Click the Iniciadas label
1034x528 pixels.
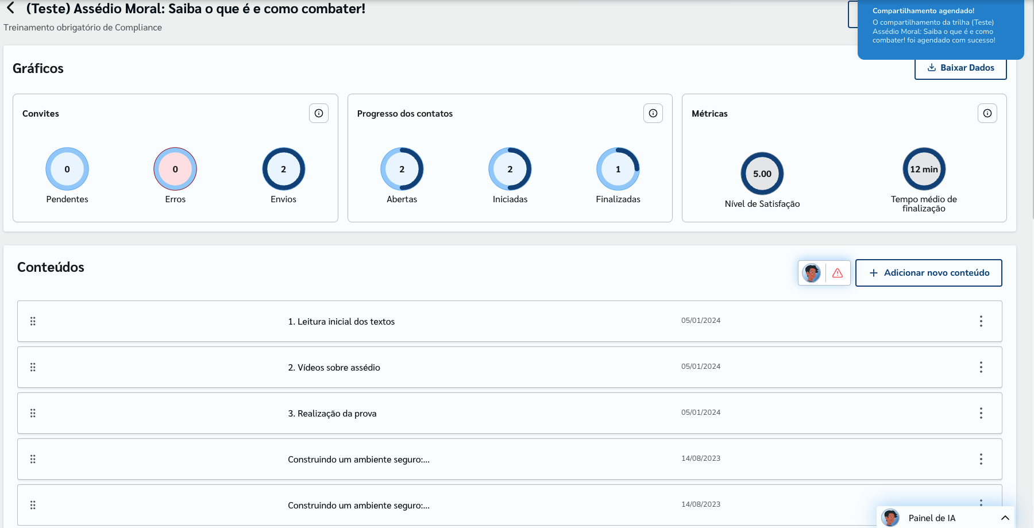pyautogui.click(x=510, y=199)
